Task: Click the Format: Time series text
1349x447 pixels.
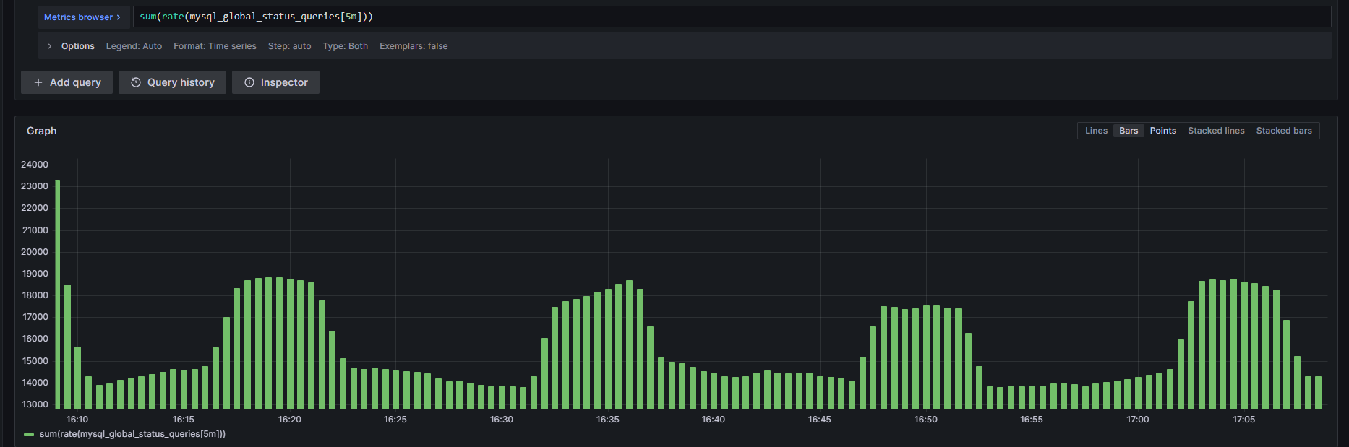Action: 215,46
